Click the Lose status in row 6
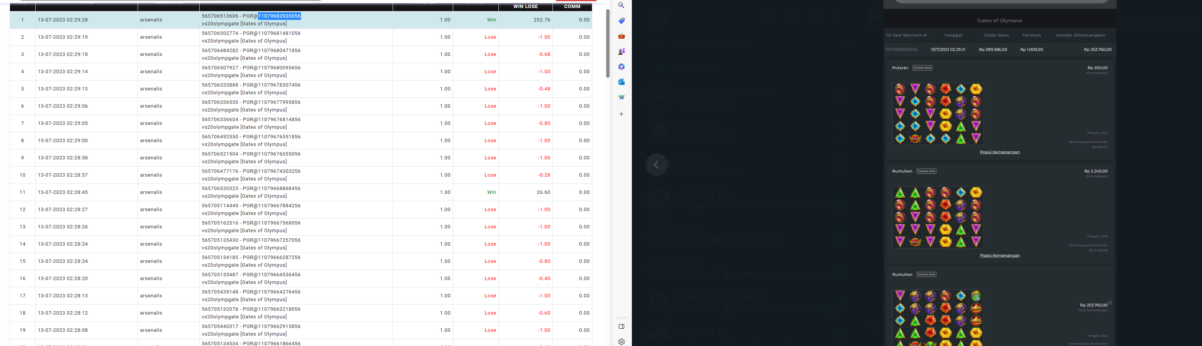The image size is (1202, 346). point(490,106)
